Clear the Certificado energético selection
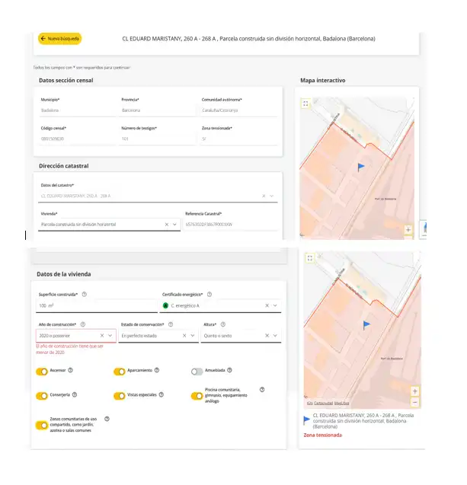This screenshot has width=467, height=485. point(267,305)
